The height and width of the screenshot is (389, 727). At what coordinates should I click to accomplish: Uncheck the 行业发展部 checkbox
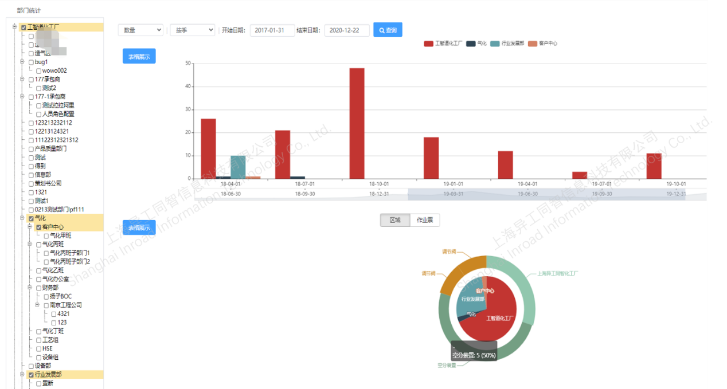pos(31,374)
